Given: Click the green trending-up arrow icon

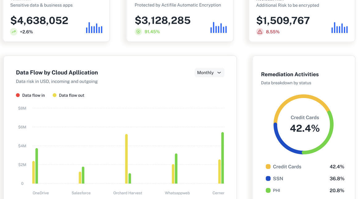Looking at the screenshot, I should (14, 32).
